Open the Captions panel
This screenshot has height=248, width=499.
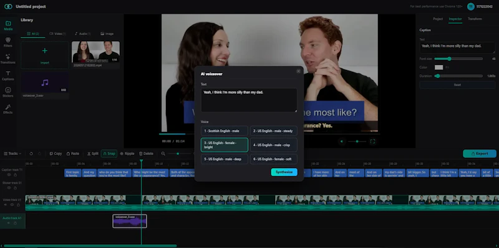(x=8, y=76)
